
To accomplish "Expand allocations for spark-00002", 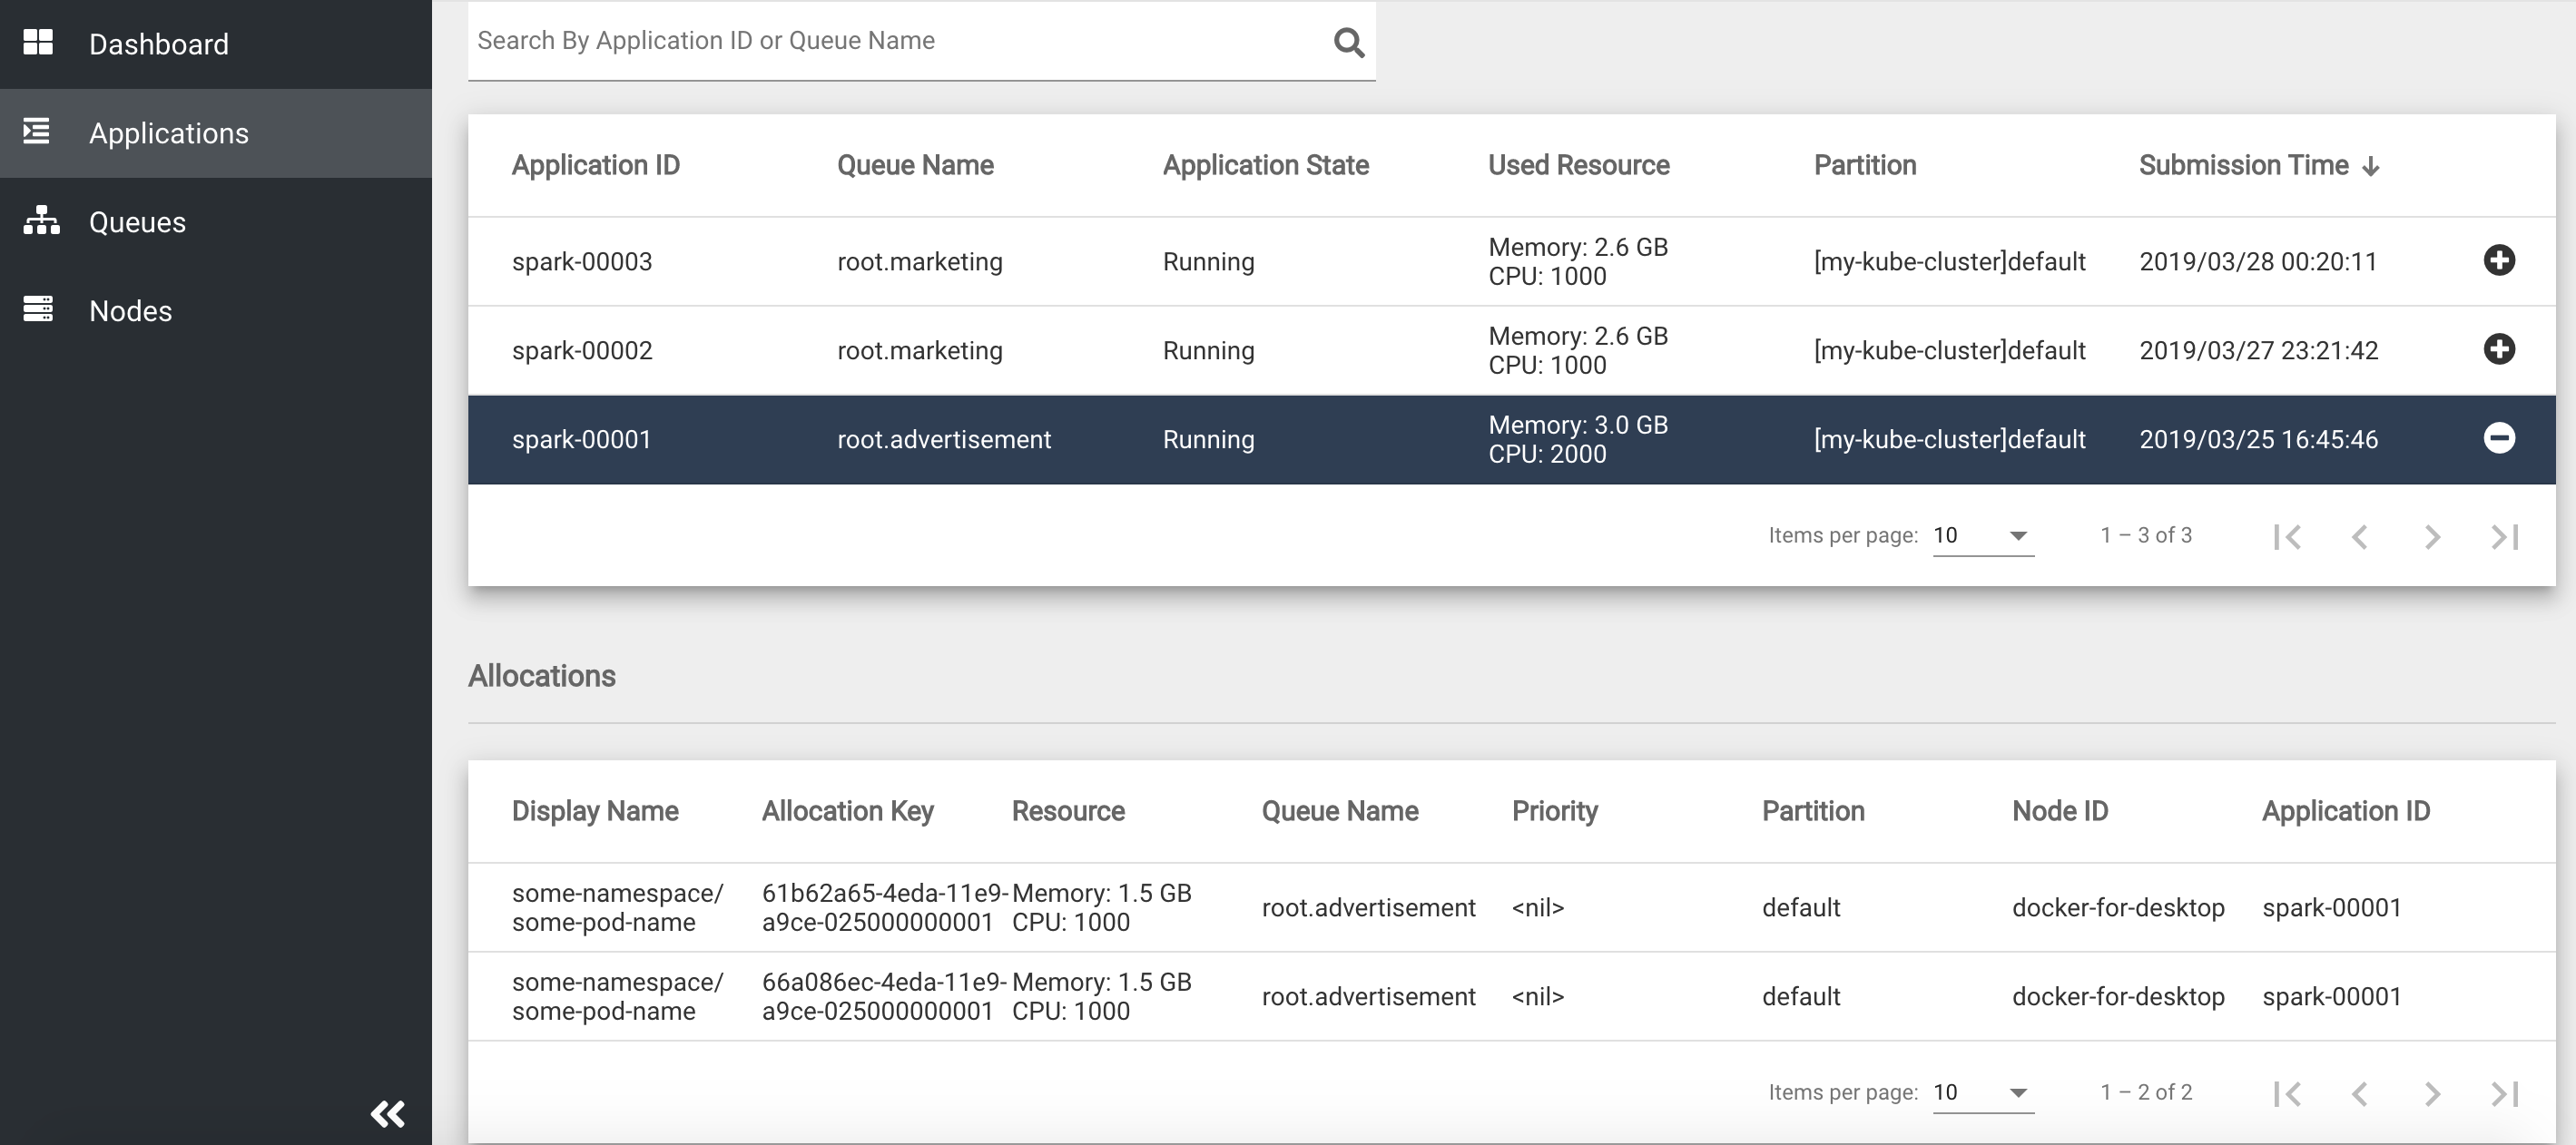I will (x=2499, y=349).
